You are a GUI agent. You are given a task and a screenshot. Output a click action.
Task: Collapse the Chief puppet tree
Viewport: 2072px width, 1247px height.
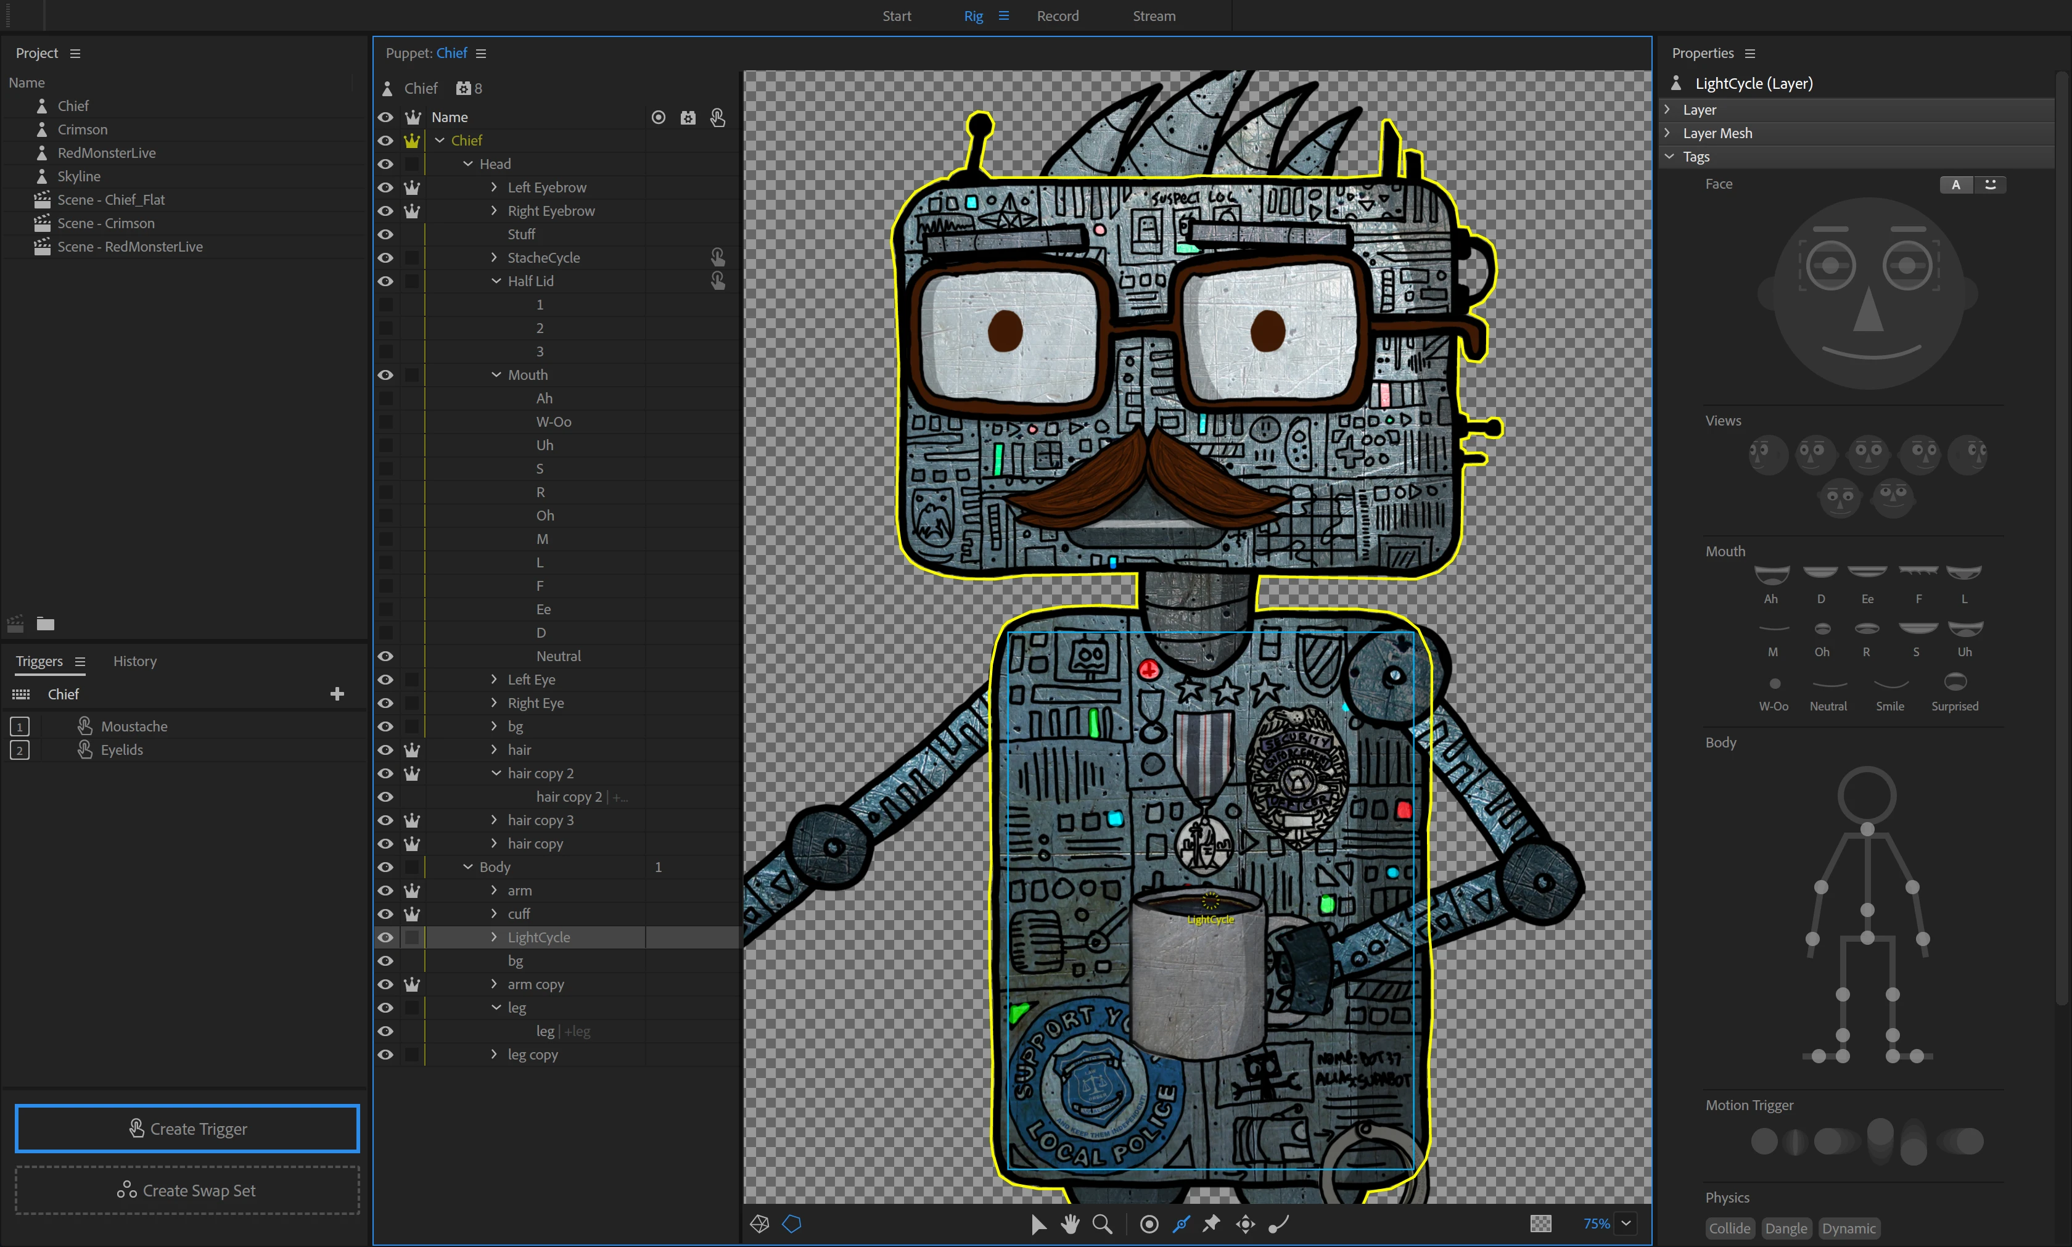[x=440, y=139]
